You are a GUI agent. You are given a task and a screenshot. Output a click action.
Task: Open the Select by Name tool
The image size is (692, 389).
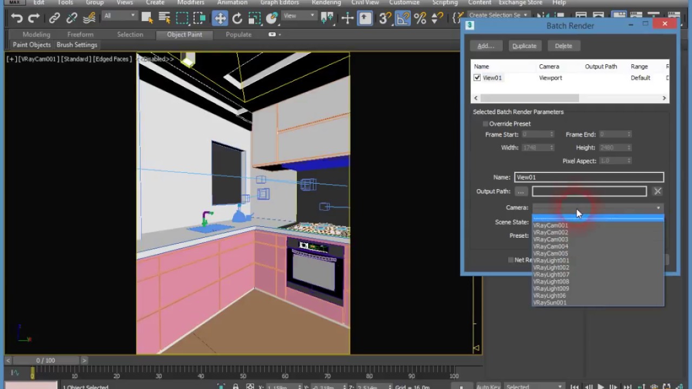pos(164,18)
